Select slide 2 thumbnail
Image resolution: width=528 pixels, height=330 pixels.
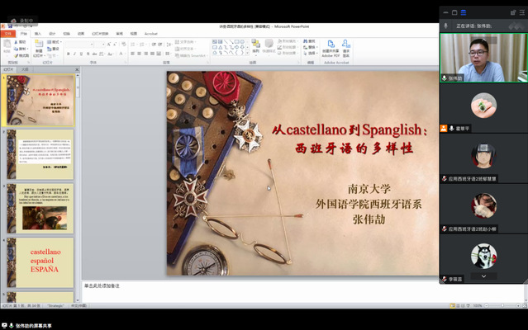(40, 154)
